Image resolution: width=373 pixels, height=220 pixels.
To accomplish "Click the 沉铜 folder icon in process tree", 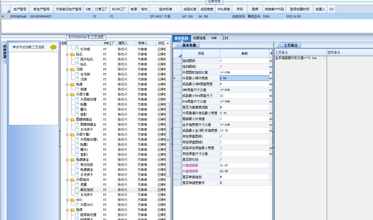I will click(73, 69).
